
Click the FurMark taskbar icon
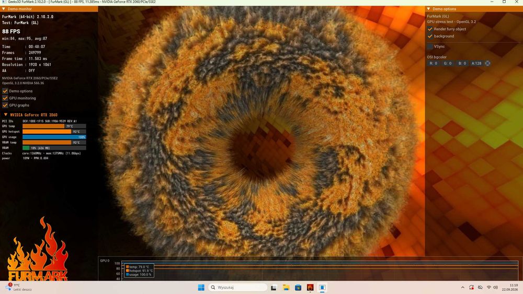pos(310,287)
